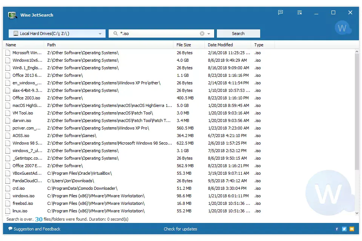The height and width of the screenshot is (241, 362).
Task: Click the file icon for VM Tool.iso
Action: point(8,113)
